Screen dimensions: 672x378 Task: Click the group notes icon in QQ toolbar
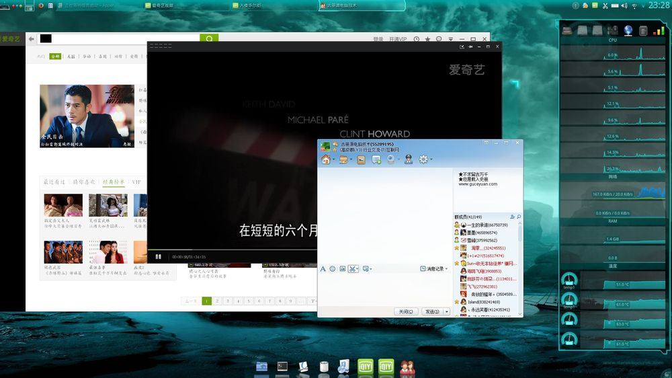(x=376, y=159)
